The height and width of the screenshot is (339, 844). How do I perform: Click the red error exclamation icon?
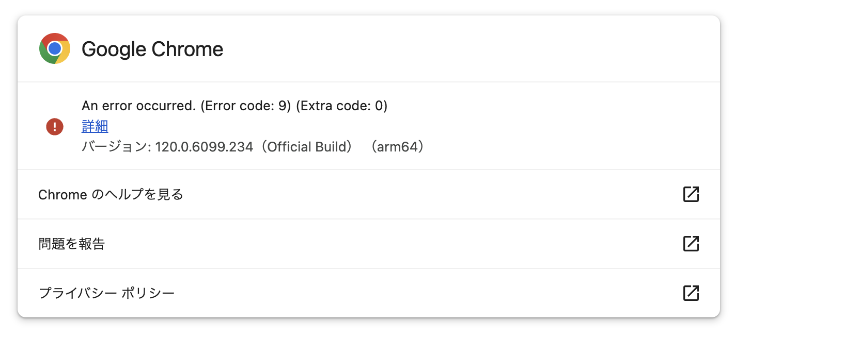click(x=55, y=126)
